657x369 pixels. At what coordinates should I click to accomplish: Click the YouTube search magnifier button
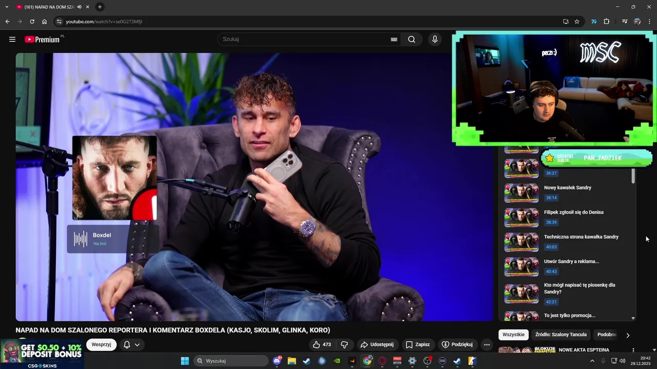(412, 39)
